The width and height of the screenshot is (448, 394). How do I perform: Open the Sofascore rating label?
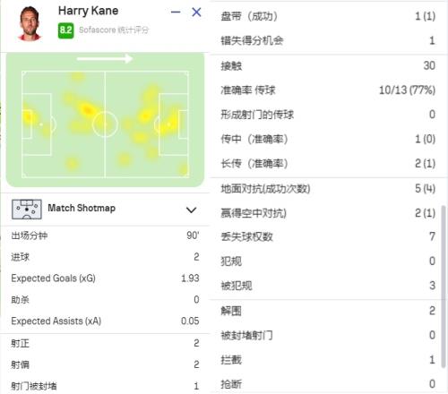(114, 30)
